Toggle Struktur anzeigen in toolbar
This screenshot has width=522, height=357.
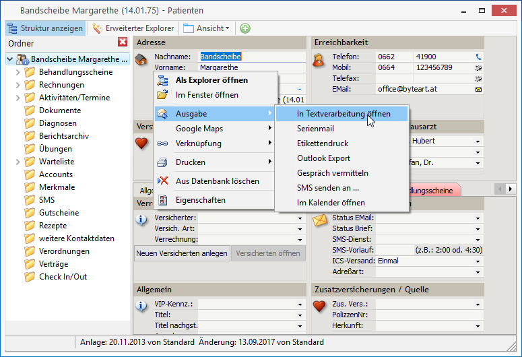click(46, 28)
